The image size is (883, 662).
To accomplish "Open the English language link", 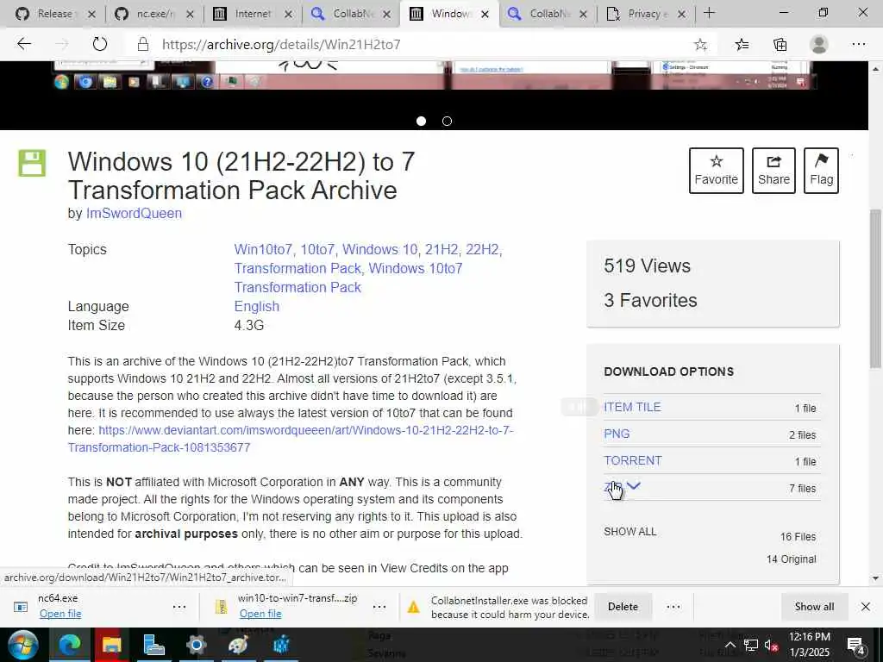I will (257, 306).
